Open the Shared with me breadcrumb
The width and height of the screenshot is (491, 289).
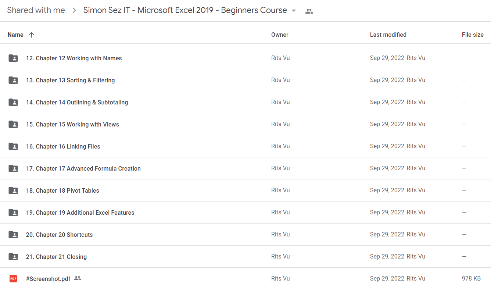tap(36, 10)
